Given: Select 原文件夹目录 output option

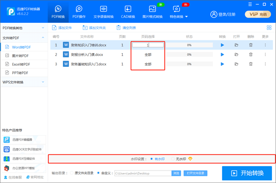Looking at the screenshot, I should click(x=82, y=173).
